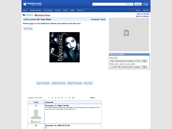
Task: Go to comments page 4
Action: pos(59,98)
